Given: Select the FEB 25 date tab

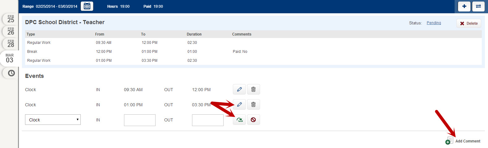Looking at the screenshot, I should [x=11, y=19].
